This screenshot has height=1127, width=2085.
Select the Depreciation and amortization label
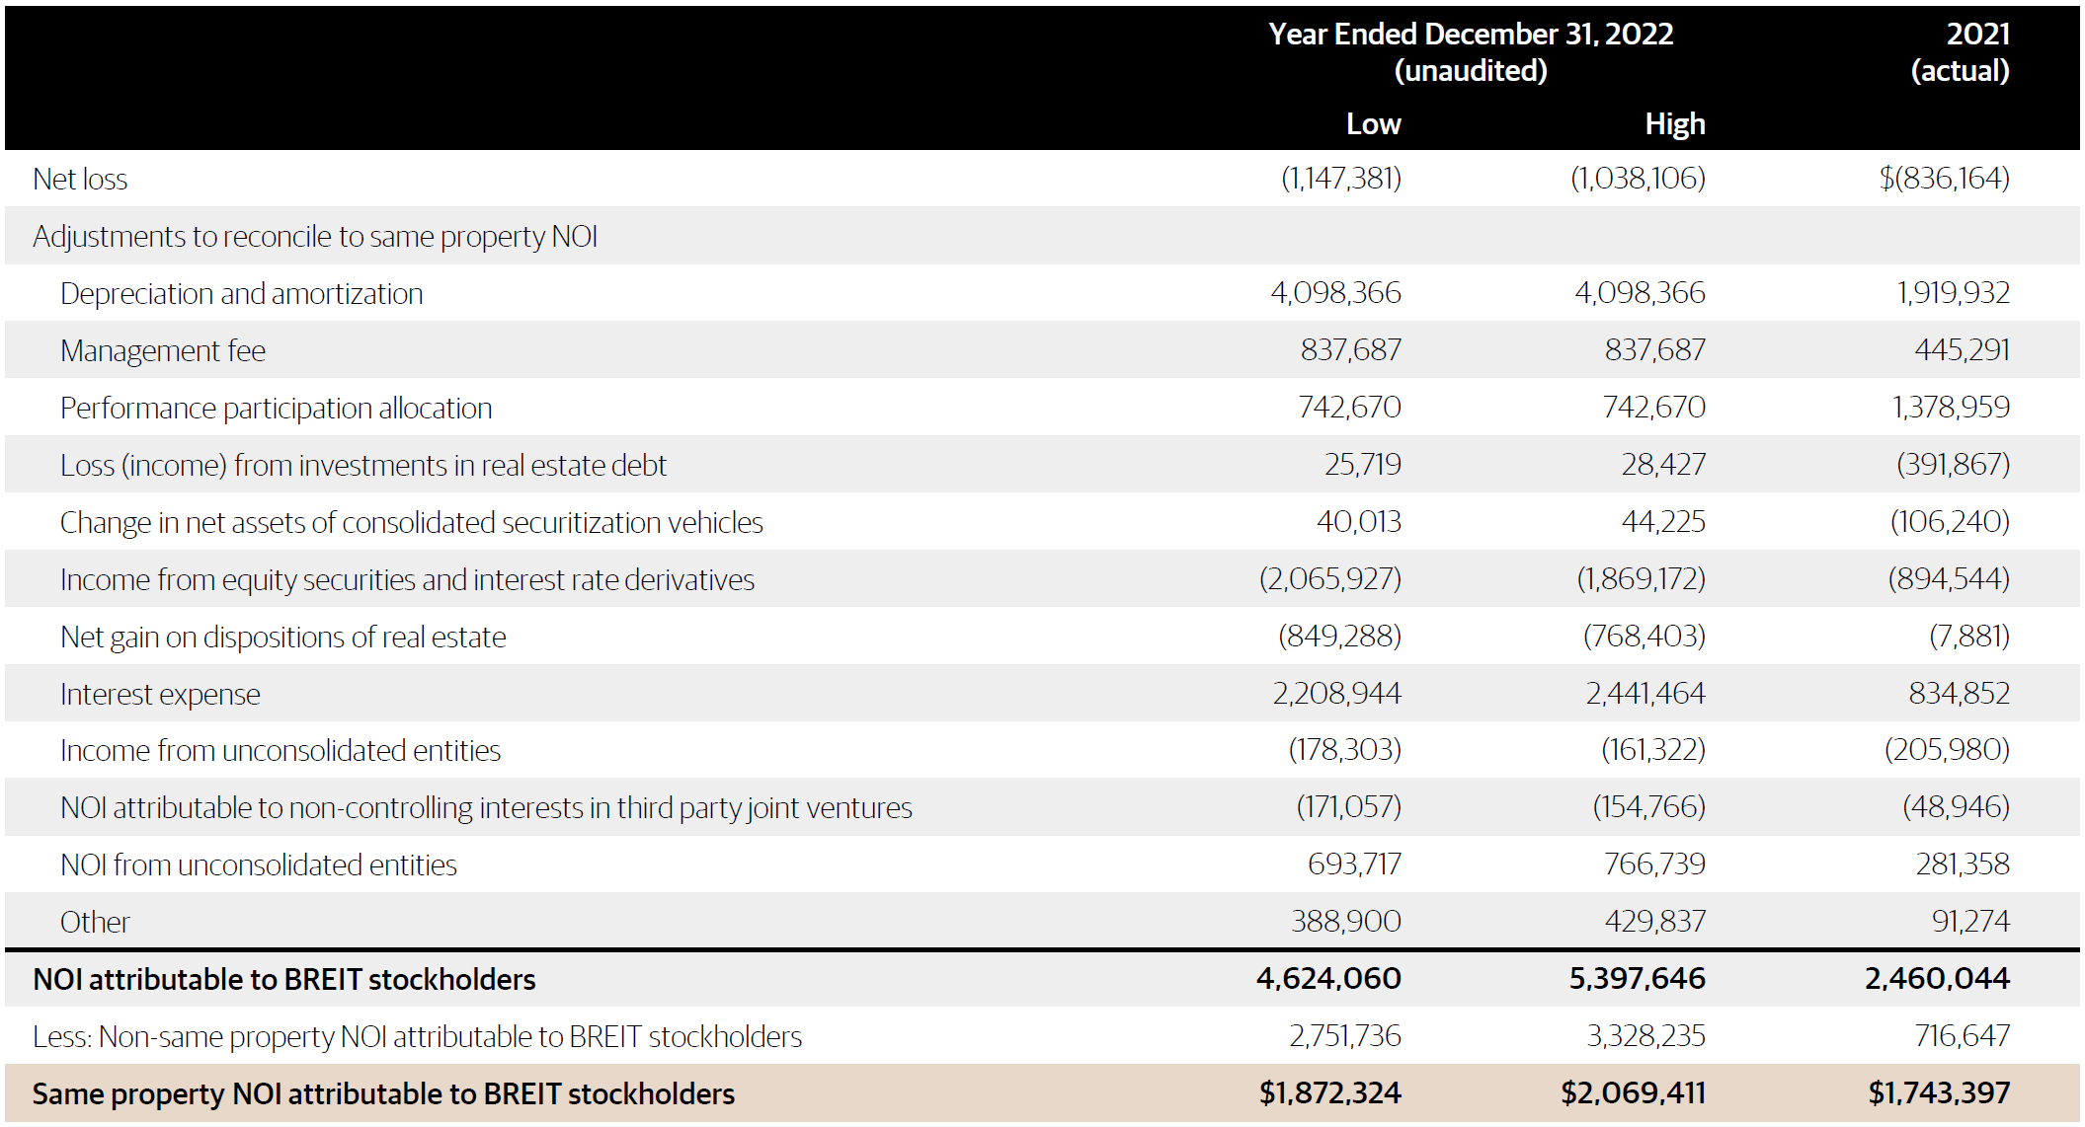(x=241, y=293)
